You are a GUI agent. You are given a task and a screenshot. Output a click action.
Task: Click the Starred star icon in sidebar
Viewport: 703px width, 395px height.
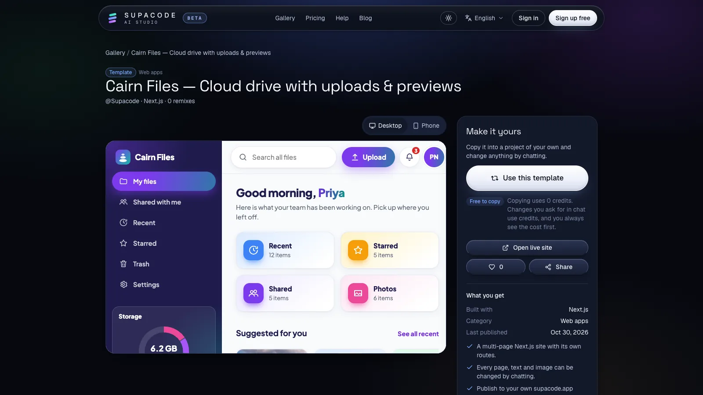(x=123, y=243)
